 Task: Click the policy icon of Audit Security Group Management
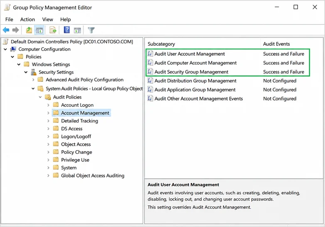[x=150, y=72]
